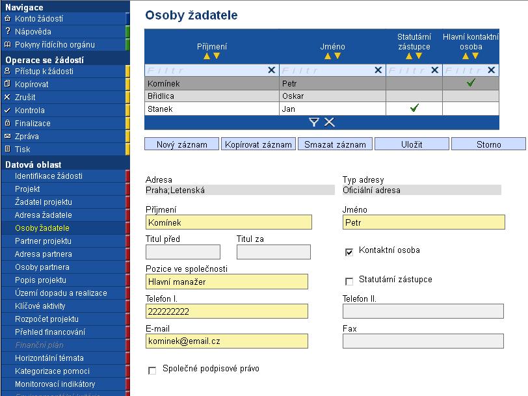Click the Titul před input field
Viewport: 528px width, 396px height.
pos(183,252)
